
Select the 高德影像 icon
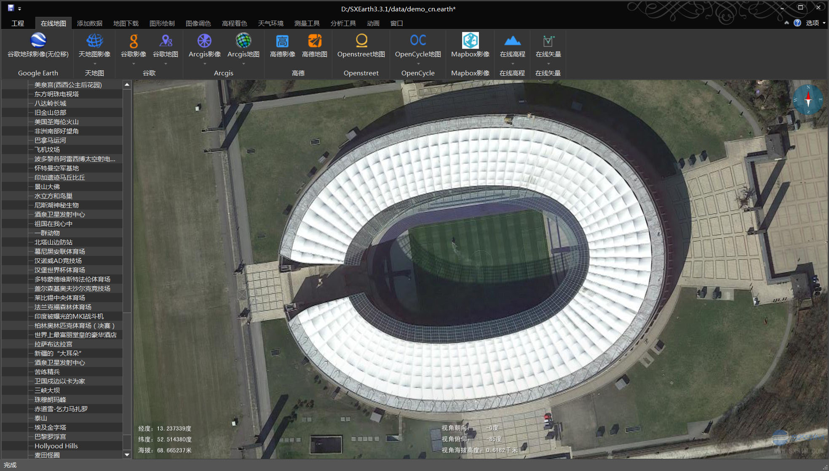[x=282, y=40]
